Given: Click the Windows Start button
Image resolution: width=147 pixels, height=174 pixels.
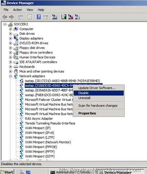Looking at the screenshot, I should (x=7, y=172).
